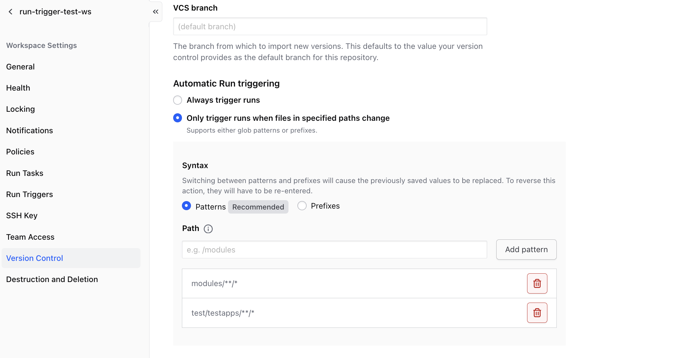Click the Path info icon
This screenshot has width=681, height=358.
coord(208,229)
